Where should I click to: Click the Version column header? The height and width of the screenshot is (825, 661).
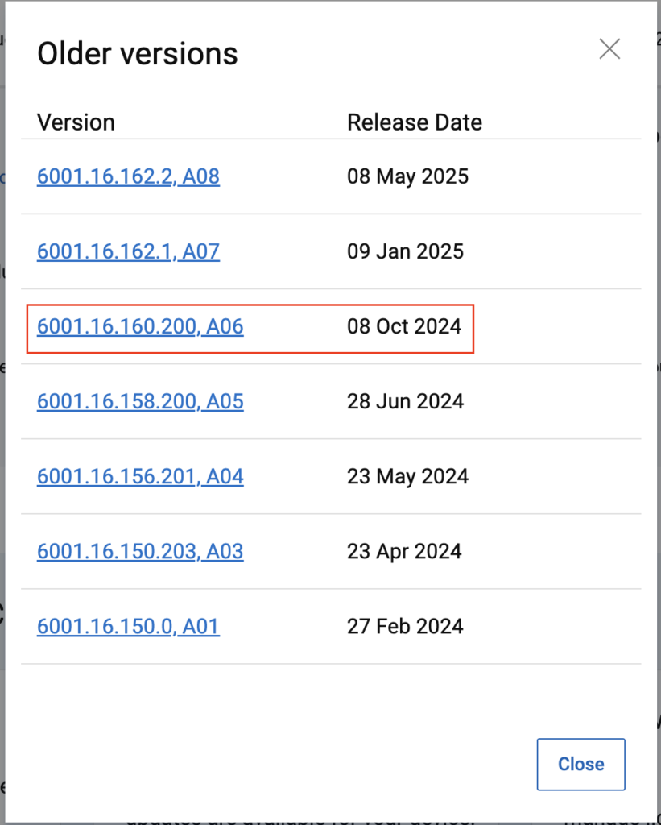[76, 122]
